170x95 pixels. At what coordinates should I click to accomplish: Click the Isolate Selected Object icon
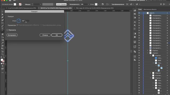127,4
